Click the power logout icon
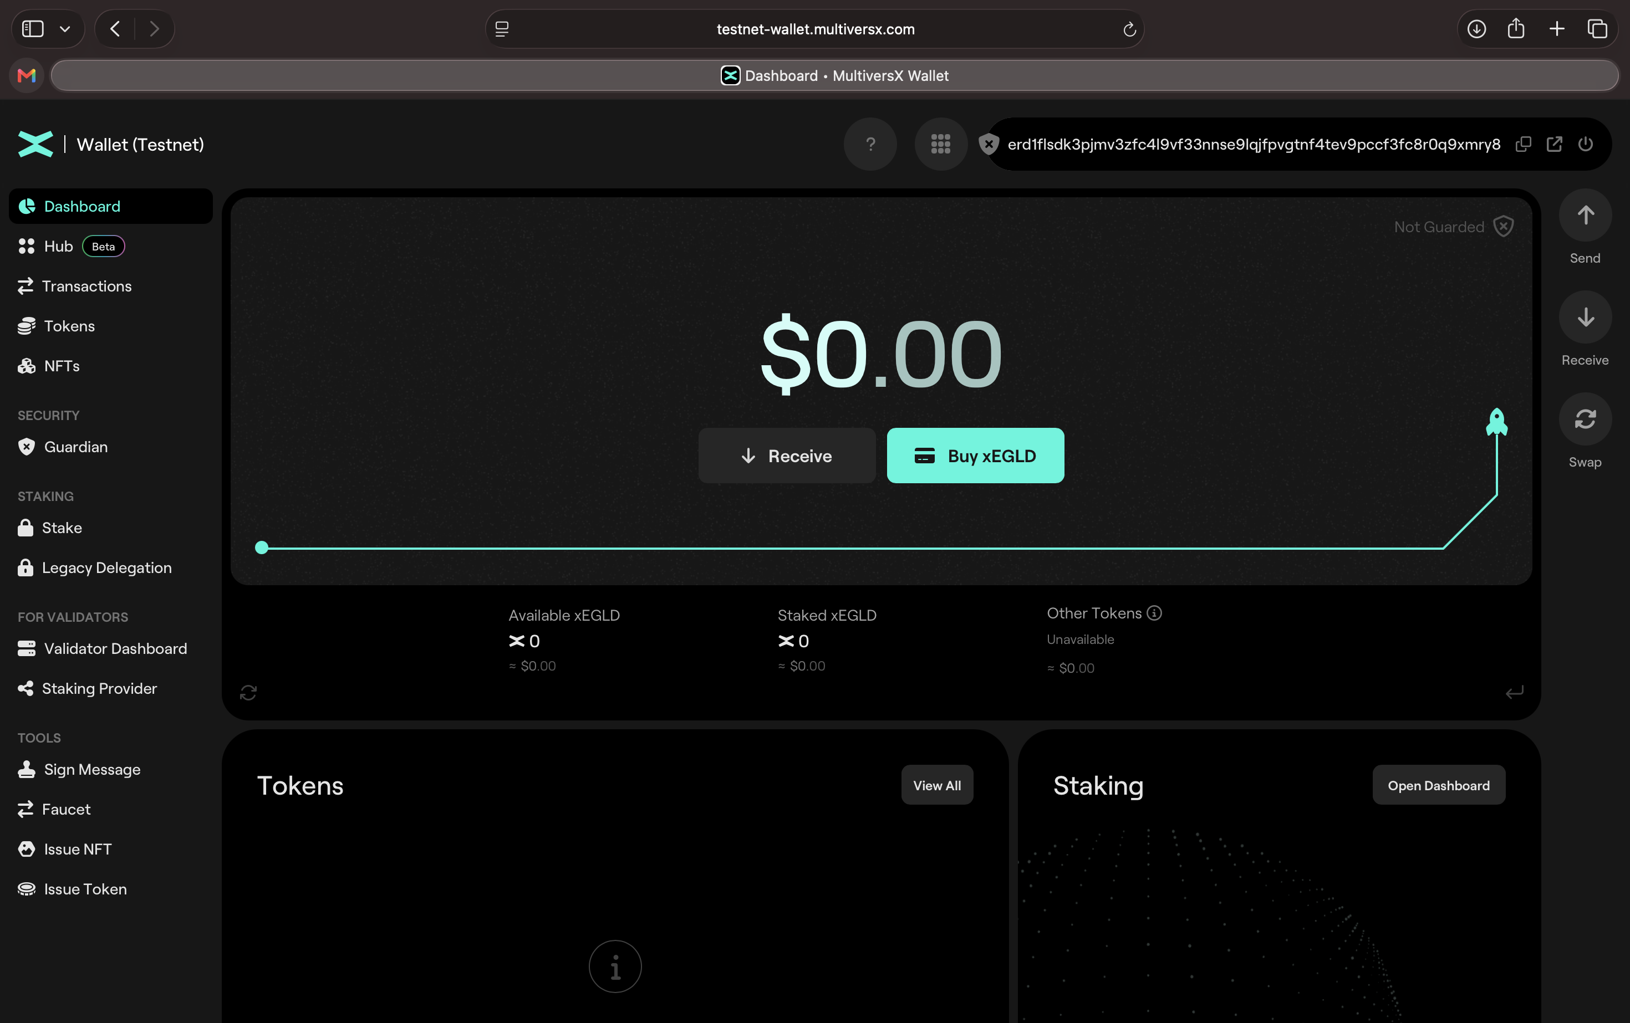The width and height of the screenshot is (1630, 1023). [1585, 144]
